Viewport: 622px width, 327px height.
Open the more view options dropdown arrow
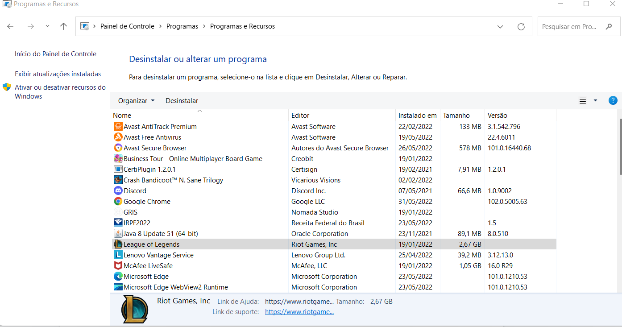click(595, 101)
